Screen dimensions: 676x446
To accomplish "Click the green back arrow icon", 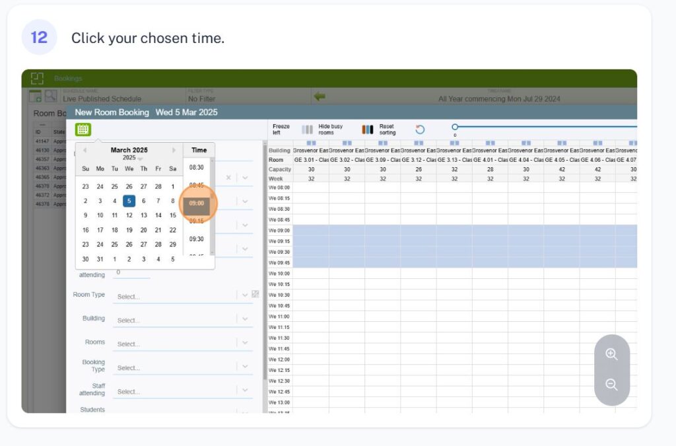I will click(x=320, y=96).
